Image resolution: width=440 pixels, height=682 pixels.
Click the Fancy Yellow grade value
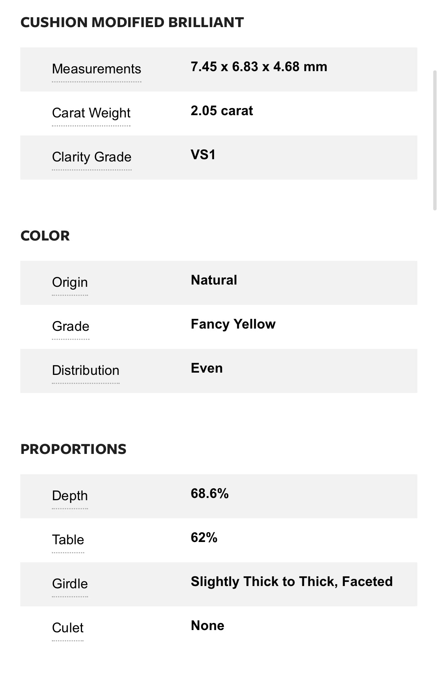(x=233, y=324)
